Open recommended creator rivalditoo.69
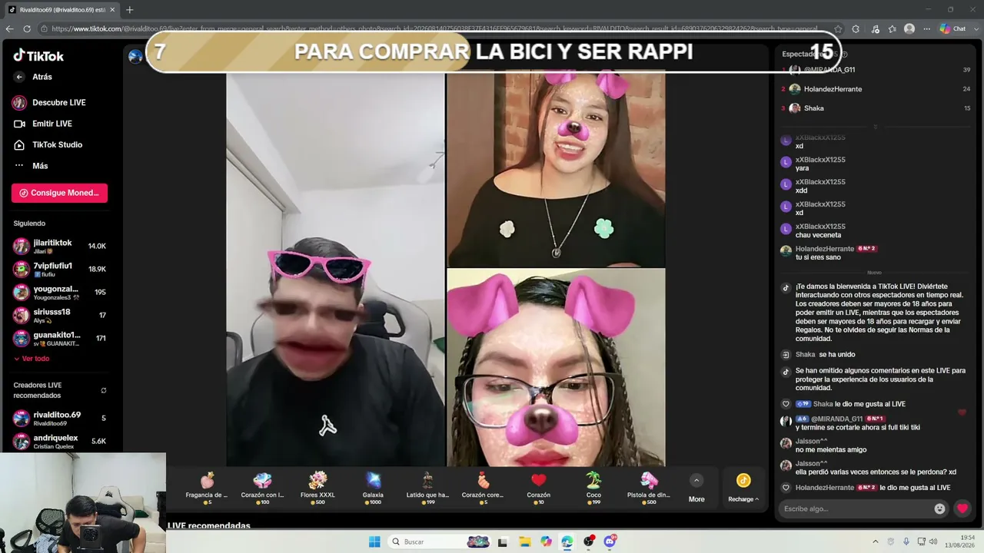The width and height of the screenshot is (984, 553). pos(59,418)
